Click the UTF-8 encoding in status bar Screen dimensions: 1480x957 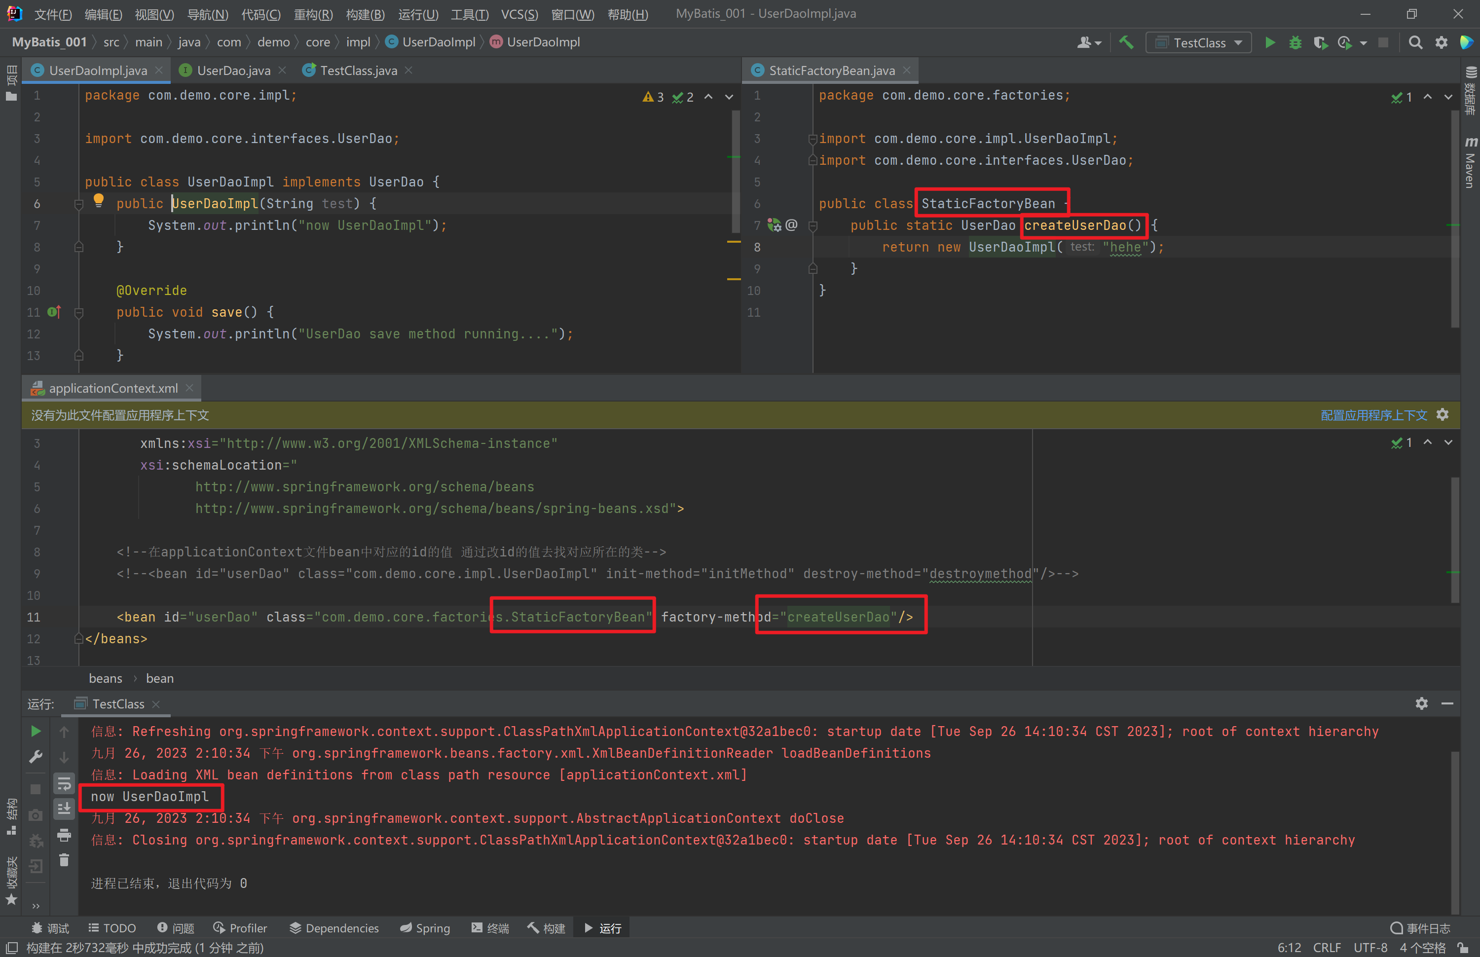(1370, 948)
